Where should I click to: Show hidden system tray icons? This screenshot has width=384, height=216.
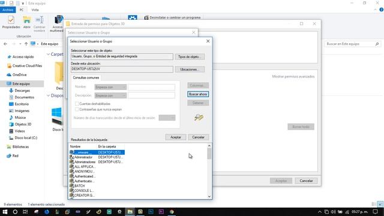tap(320, 212)
